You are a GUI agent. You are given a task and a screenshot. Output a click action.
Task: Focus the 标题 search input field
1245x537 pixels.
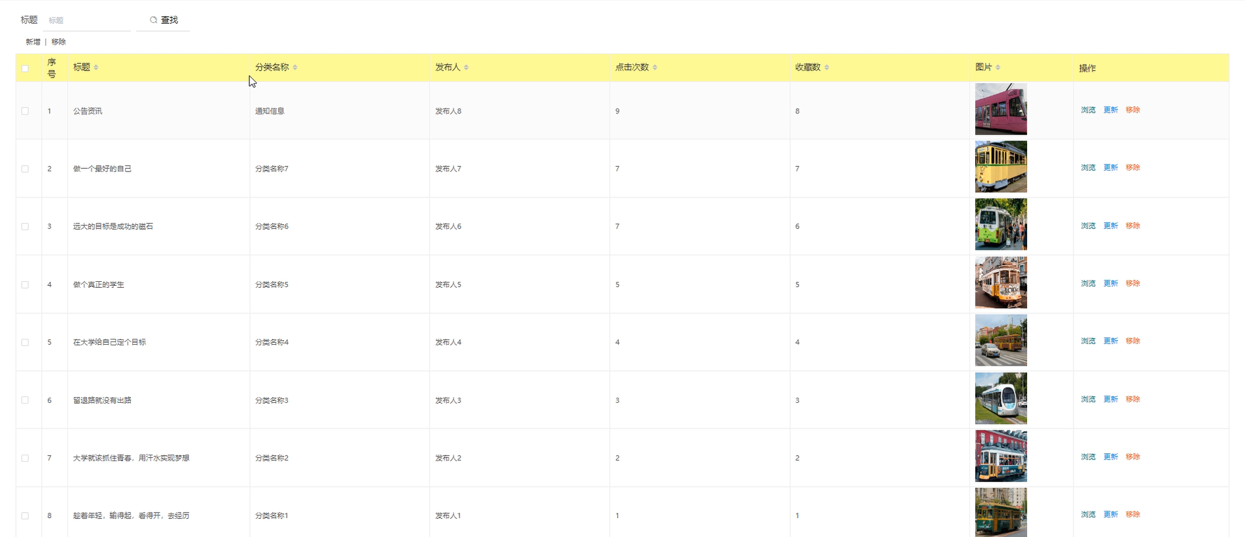tap(87, 20)
